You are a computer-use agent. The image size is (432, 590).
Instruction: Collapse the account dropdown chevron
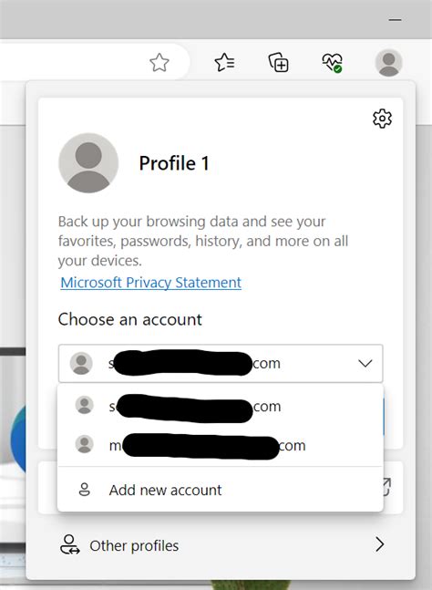coord(365,364)
